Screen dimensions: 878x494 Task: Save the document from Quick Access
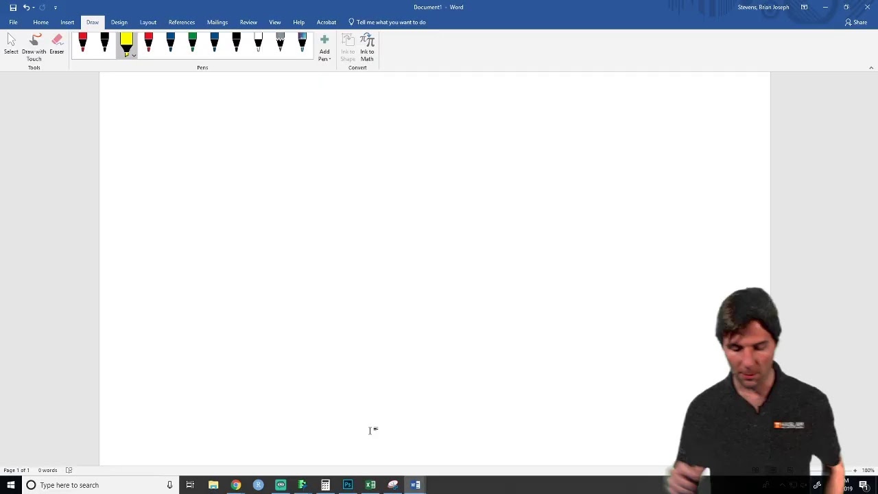tap(13, 8)
